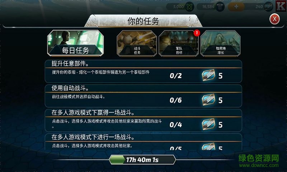Screen dimensions: 287x172
Task: Open the 军队目标 tab
Action: tap(179, 43)
